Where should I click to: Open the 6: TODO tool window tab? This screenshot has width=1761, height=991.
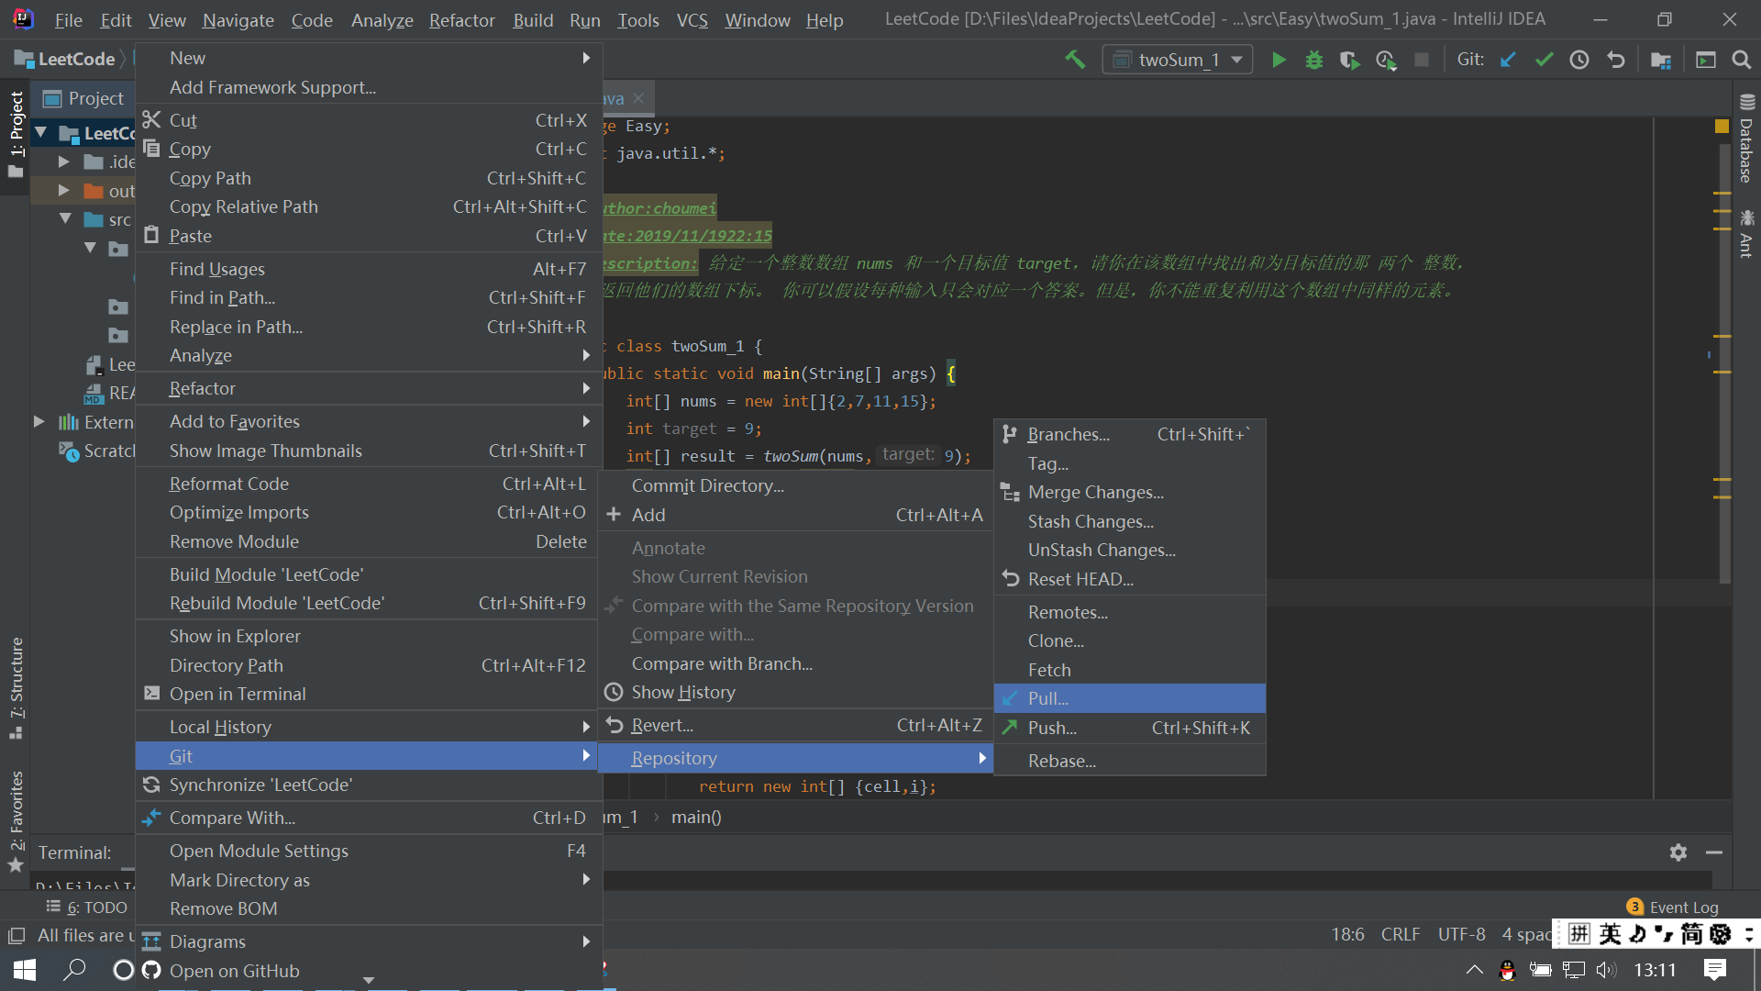[x=87, y=907]
